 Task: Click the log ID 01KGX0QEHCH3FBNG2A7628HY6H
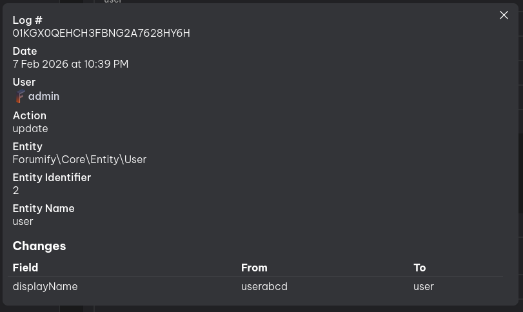pyautogui.click(x=101, y=34)
